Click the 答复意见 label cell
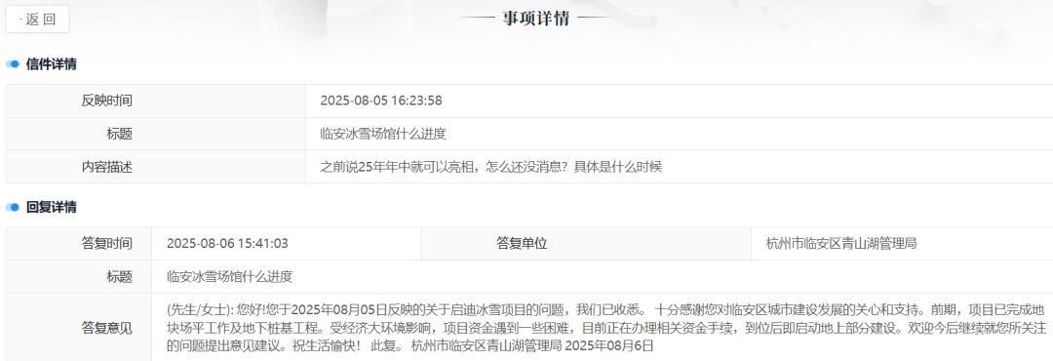 (x=79, y=328)
